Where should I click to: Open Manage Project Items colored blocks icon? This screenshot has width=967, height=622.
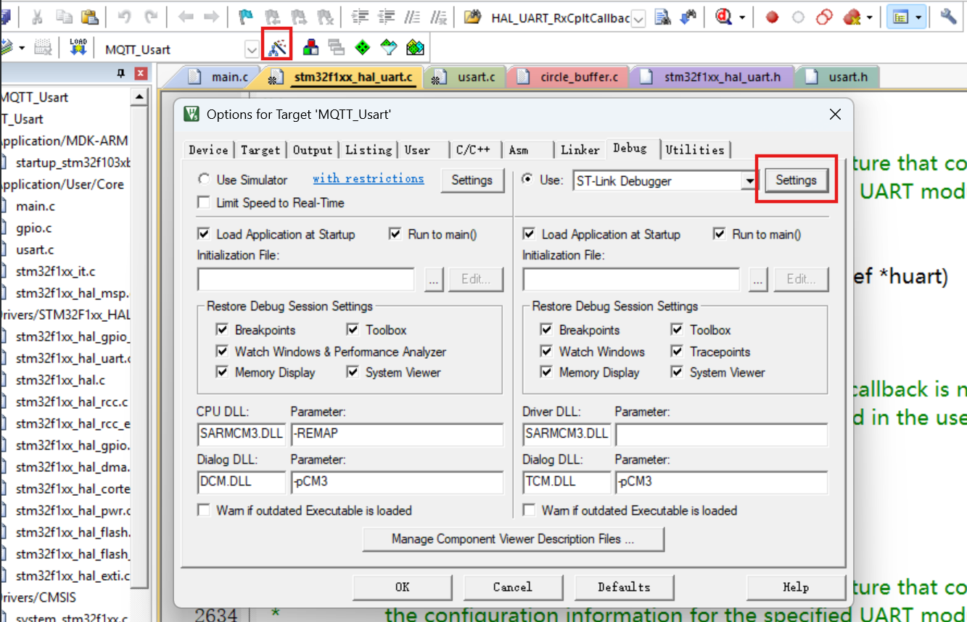310,49
